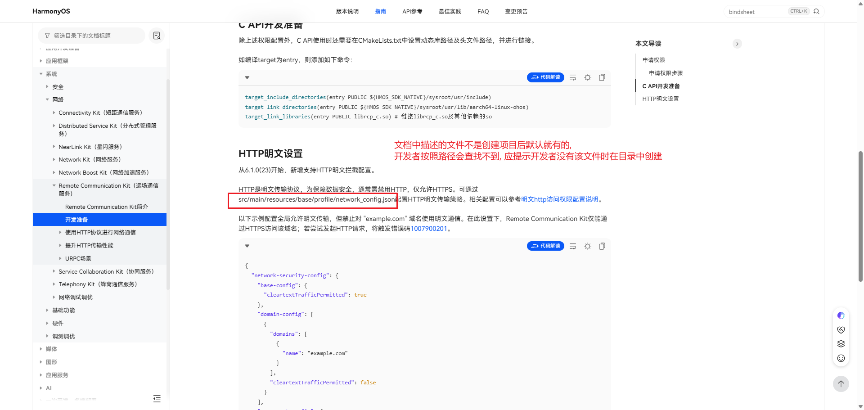864x410 pixels.
Task: Open error code 1007900201 link
Action: pos(428,229)
